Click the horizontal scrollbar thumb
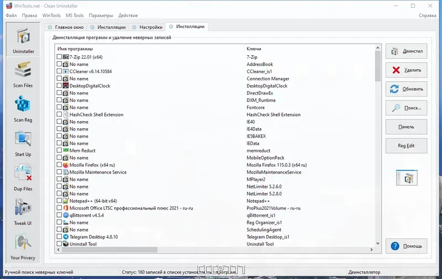Screen dimensions: 442x279 click(109, 250)
